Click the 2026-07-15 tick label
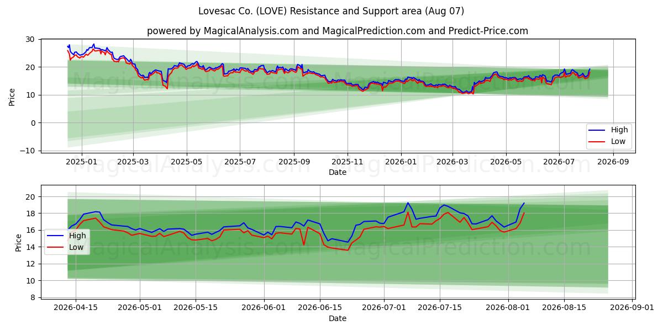Viewport: 663px width, 331px height. pyautogui.click(x=440, y=308)
